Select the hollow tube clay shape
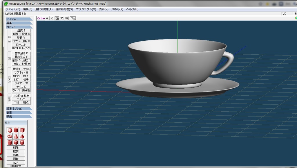This screenshot has width=297, height=168. click(x=10, y=142)
